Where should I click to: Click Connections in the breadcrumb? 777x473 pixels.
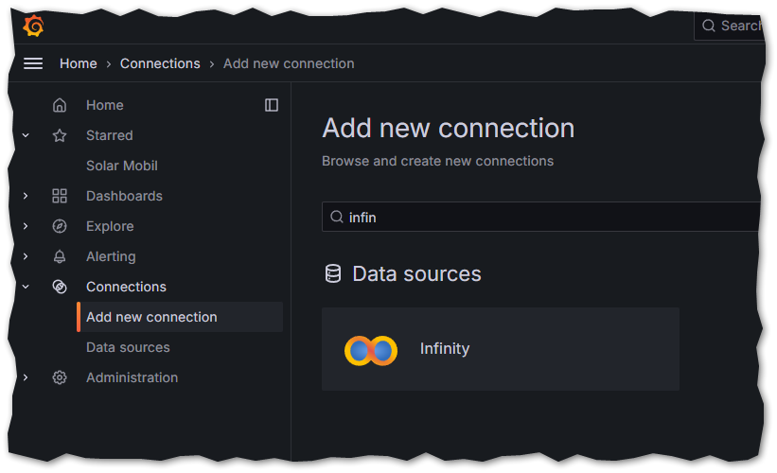[160, 63]
